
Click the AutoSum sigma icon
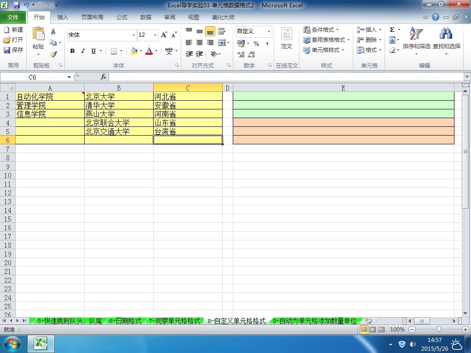click(x=392, y=30)
